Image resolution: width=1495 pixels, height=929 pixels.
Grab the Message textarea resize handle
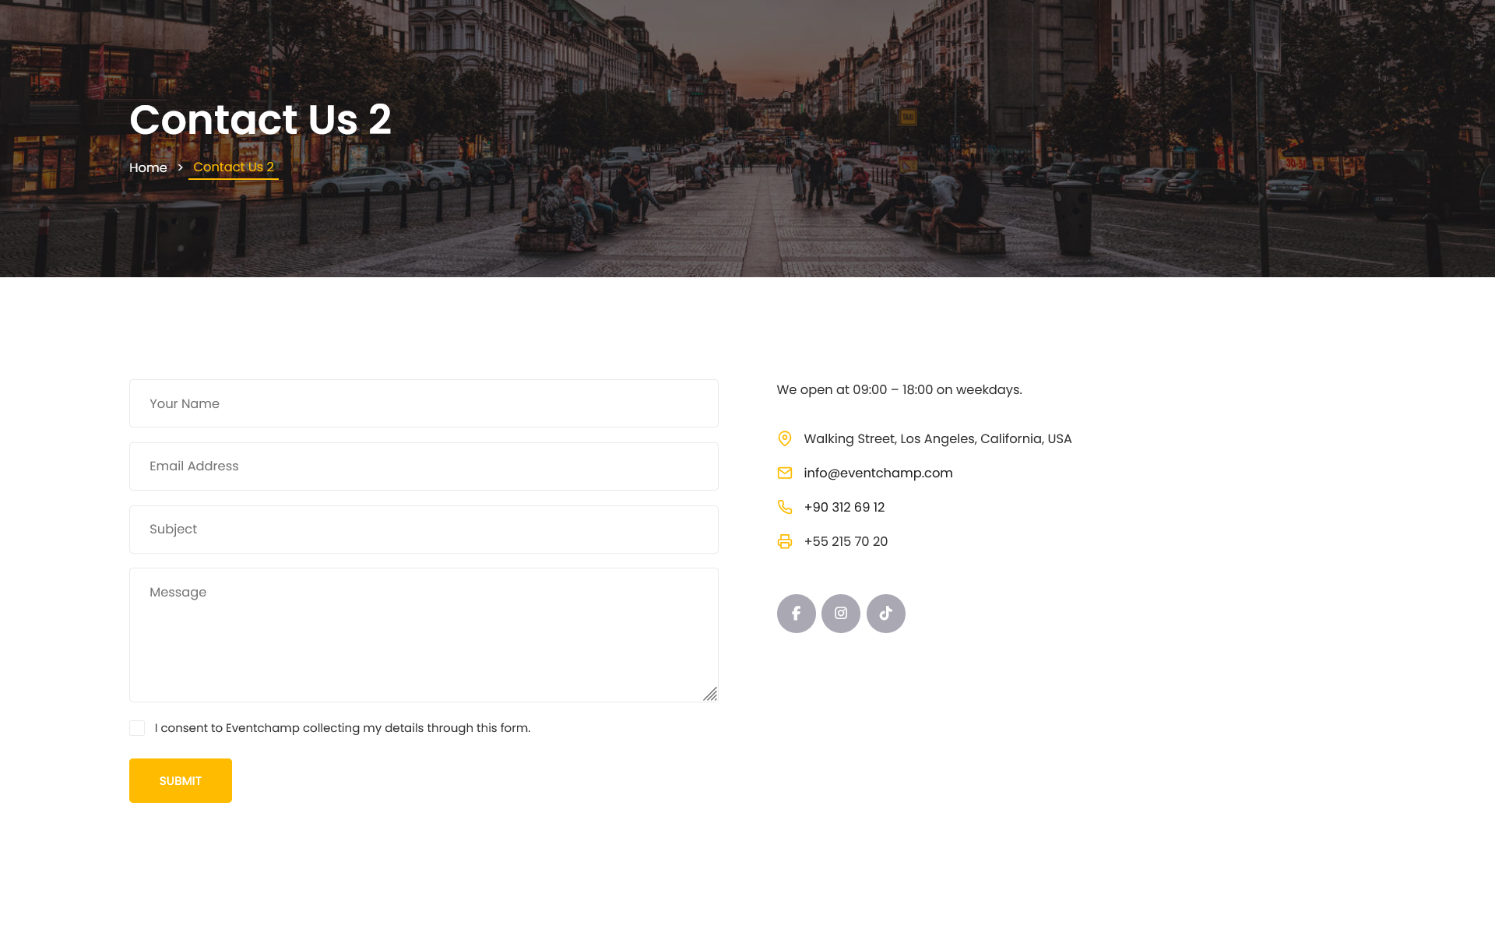[x=710, y=694]
